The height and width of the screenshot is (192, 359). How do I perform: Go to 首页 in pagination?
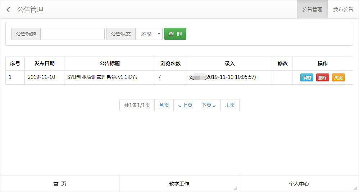pos(164,105)
